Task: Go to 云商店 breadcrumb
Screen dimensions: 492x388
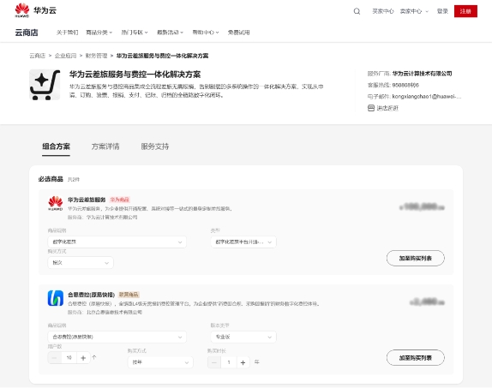Action: (38, 56)
